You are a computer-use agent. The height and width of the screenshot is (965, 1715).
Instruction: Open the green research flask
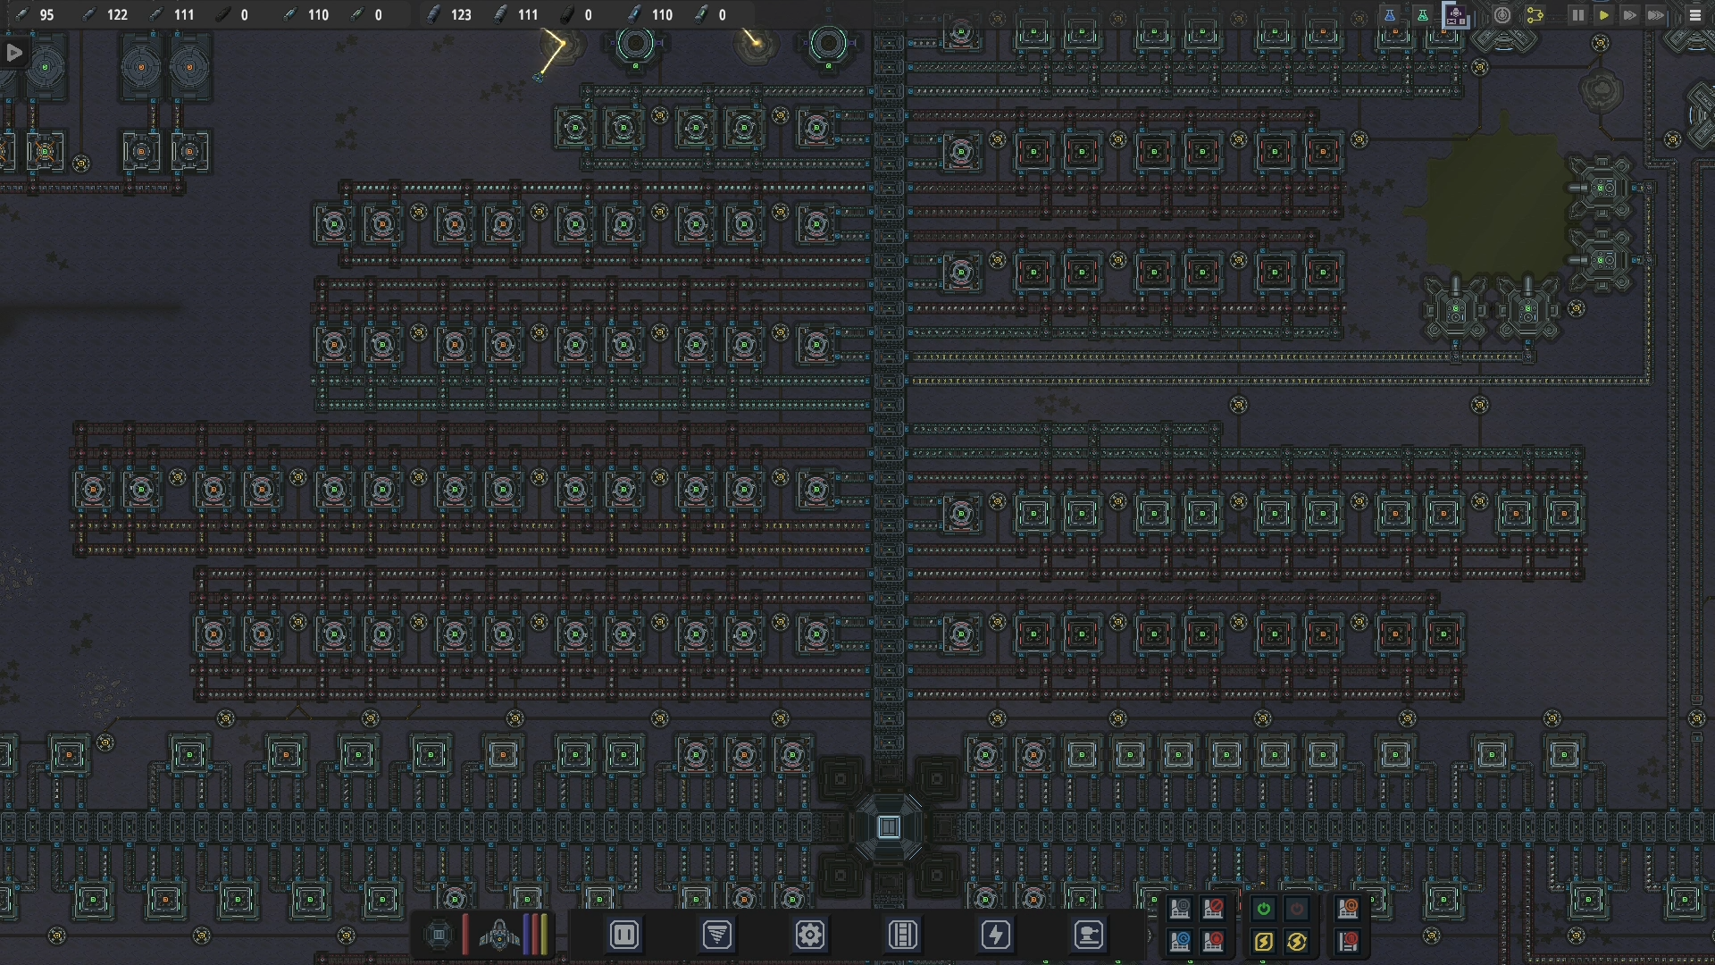pyautogui.click(x=1422, y=15)
